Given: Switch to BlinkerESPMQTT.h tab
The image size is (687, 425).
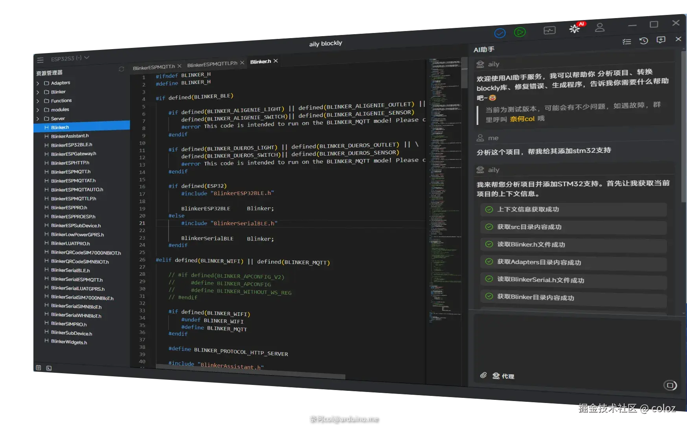Looking at the screenshot, I should click(x=154, y=67).
